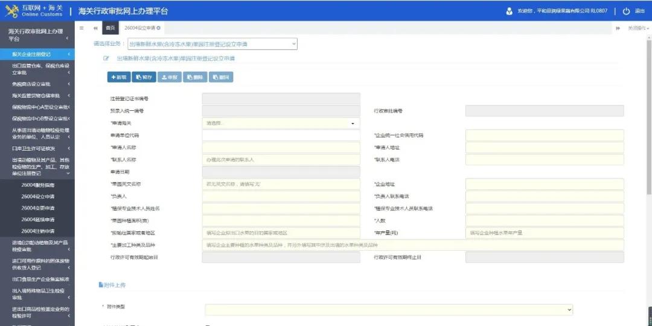Click the 企业统一社会信用代码 input field
This screenshot has height=326, width=652.
coord(544,135)
